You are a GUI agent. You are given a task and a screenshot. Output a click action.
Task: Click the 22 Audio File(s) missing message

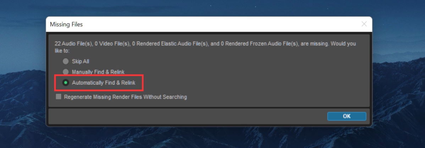tap(205, 47)
